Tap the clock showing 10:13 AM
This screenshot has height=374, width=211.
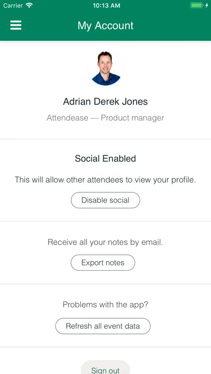click(107, 5)
